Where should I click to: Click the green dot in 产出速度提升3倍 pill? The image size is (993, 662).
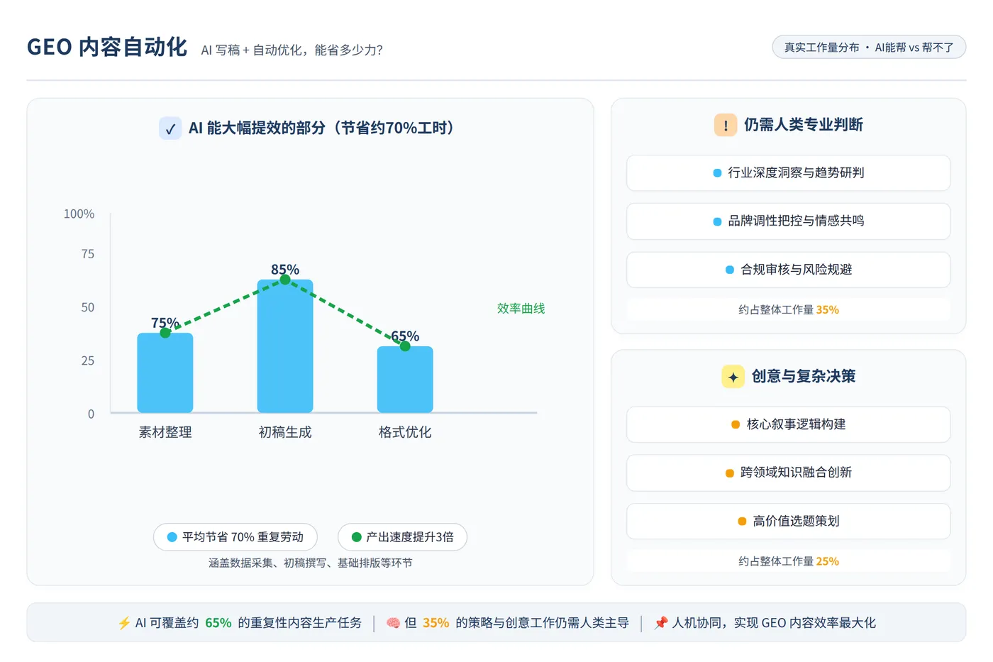point(357,537)
